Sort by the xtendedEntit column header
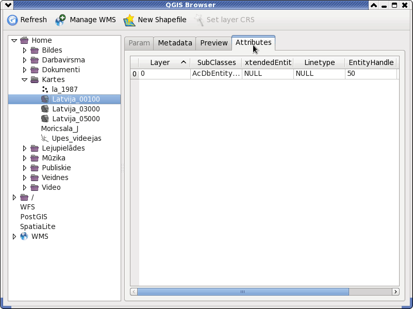The image size is (413, 309). (x=268, y=63)
